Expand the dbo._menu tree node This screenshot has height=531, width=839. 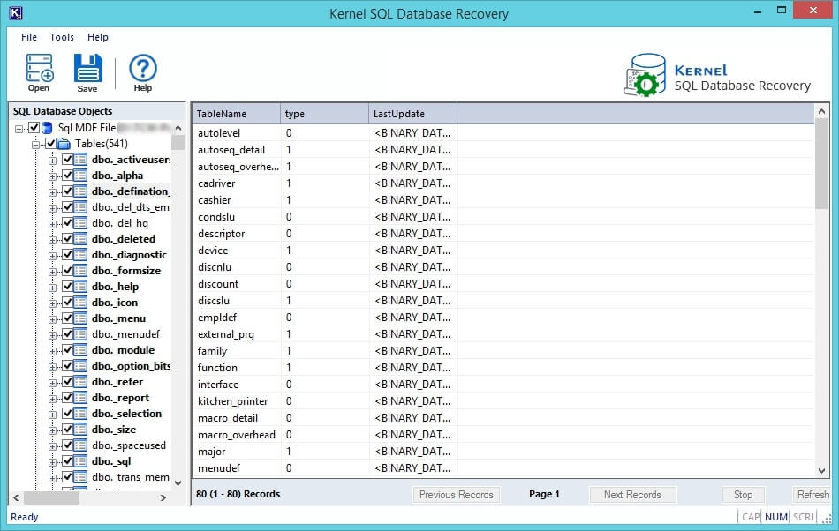click(53, 318)
